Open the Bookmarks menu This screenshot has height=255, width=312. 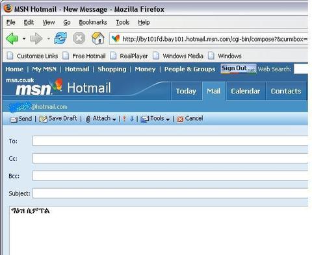click(x=93, y=22)
